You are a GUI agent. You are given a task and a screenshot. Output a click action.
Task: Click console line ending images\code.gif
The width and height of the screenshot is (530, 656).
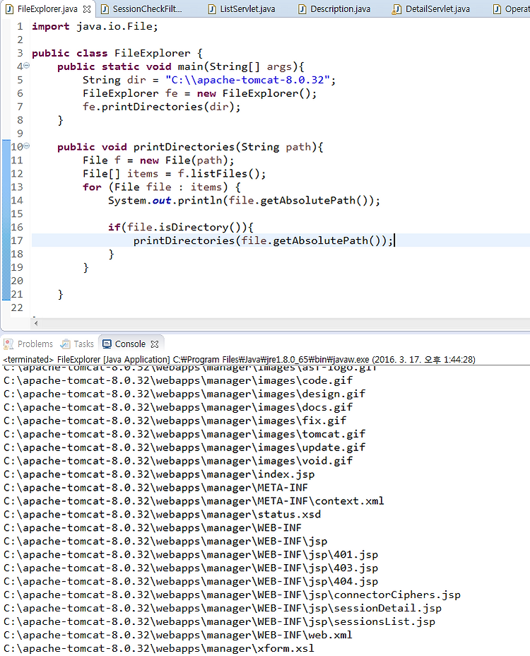coord(178,381)
